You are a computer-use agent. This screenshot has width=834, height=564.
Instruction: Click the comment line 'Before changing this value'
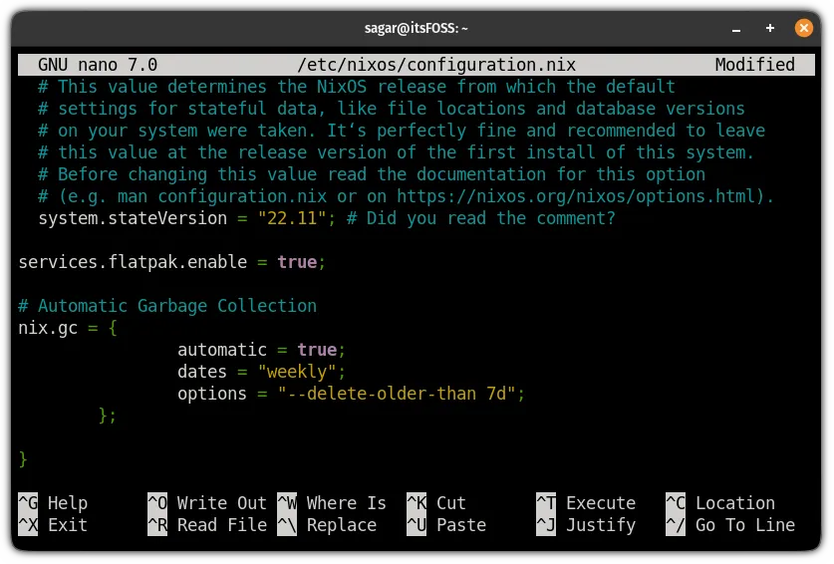[372, 174]
